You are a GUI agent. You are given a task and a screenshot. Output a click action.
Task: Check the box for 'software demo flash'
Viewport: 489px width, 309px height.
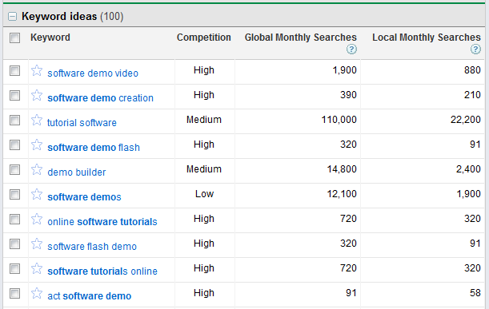14,145
